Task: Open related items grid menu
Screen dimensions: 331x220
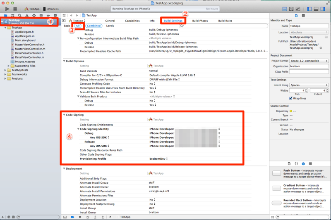Action: click(64, 15)
